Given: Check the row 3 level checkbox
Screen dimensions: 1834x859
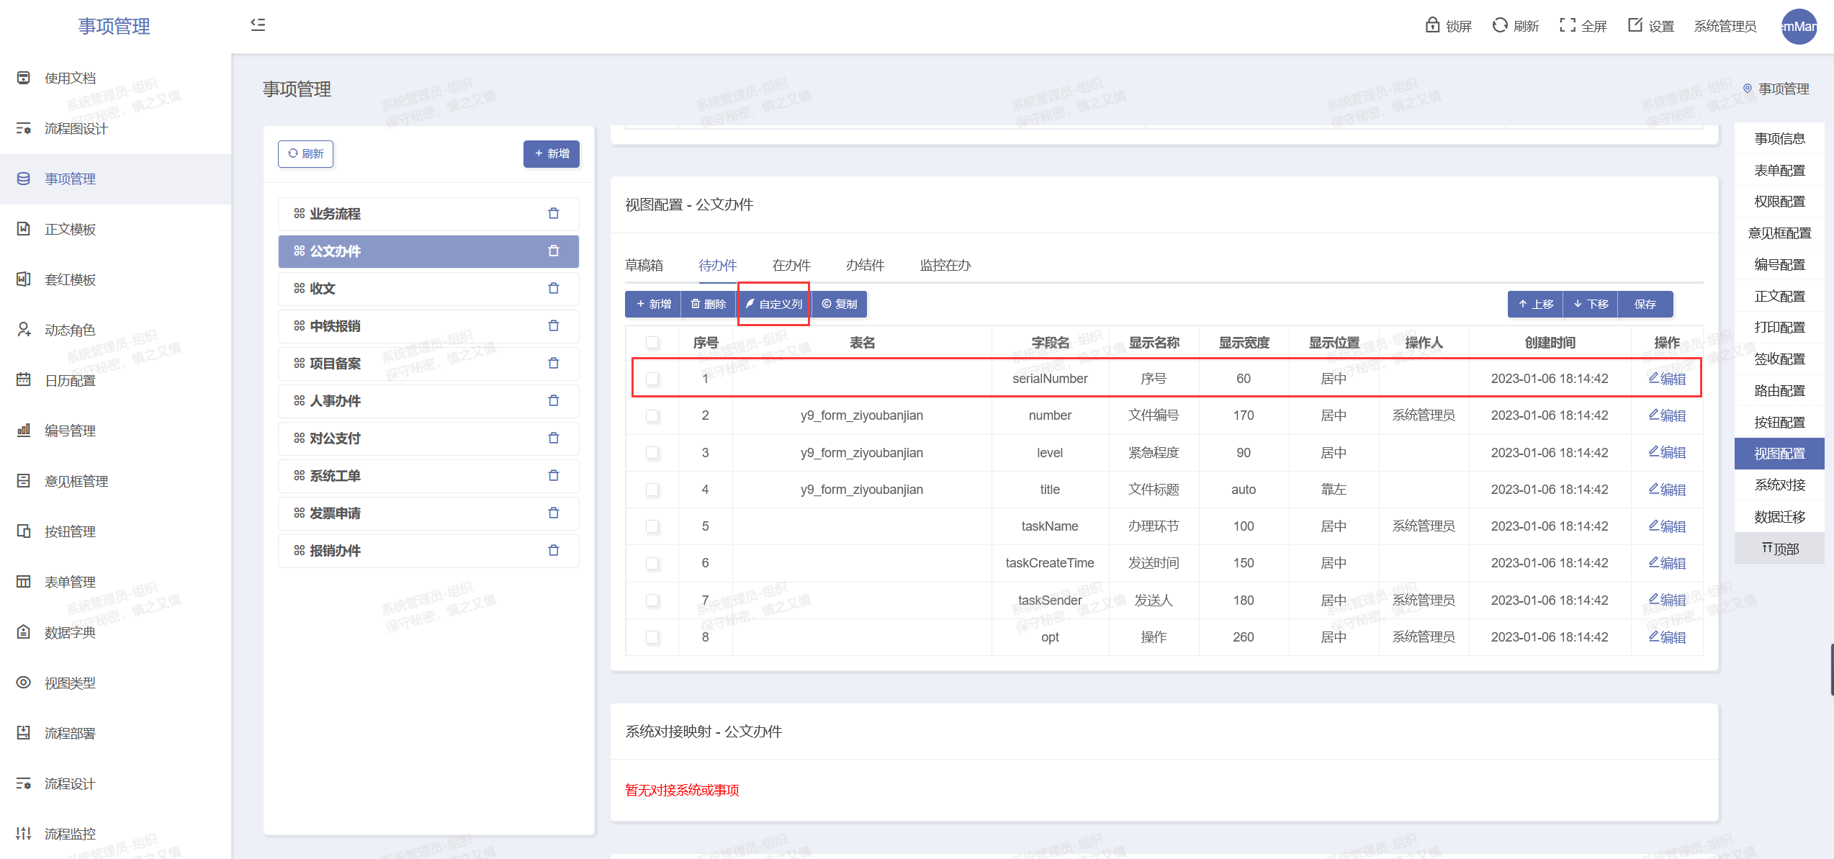Looking at the screenshot, I should click(x=652, y=452).
